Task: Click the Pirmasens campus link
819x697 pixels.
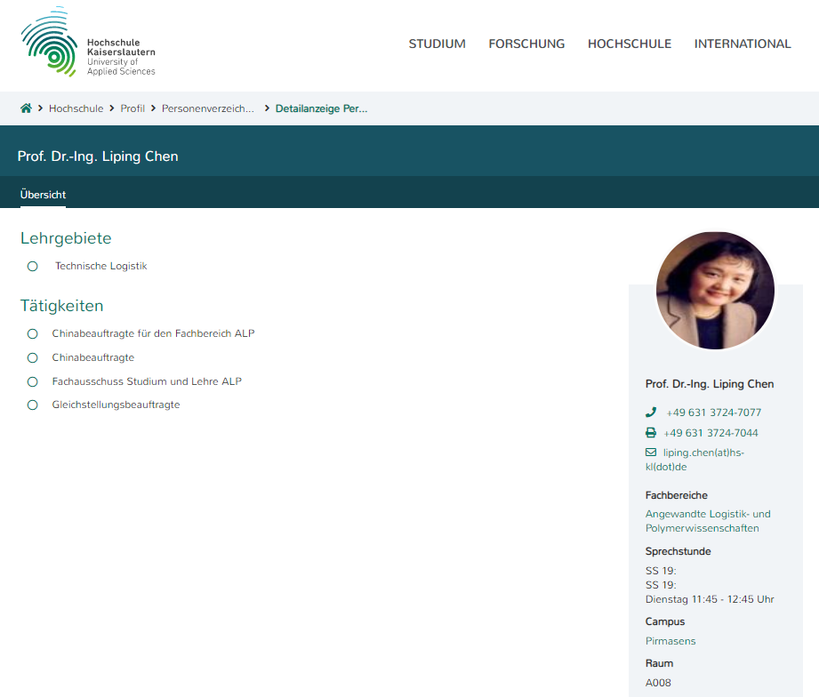Action: pyautogui.click(x=670, y=641)
